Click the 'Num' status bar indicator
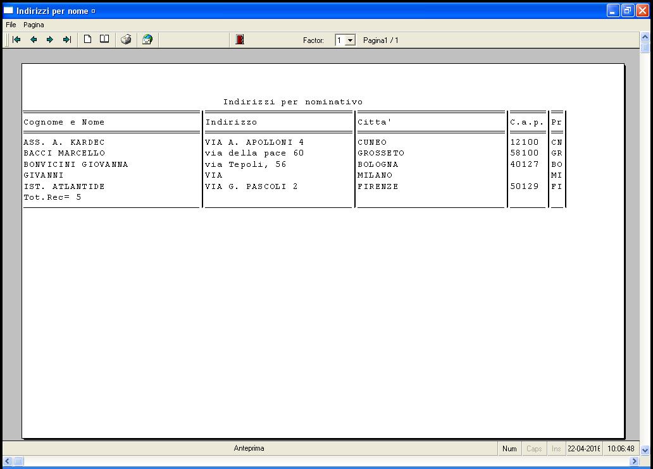Screen dimensions: 653x469 pos(509,449)
